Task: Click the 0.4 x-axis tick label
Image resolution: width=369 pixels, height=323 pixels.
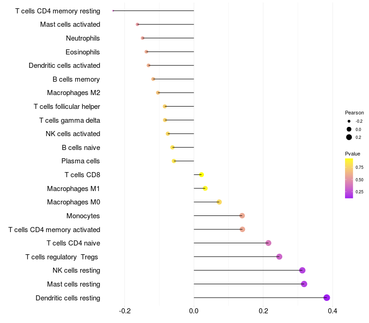Action: pos(332,311)
